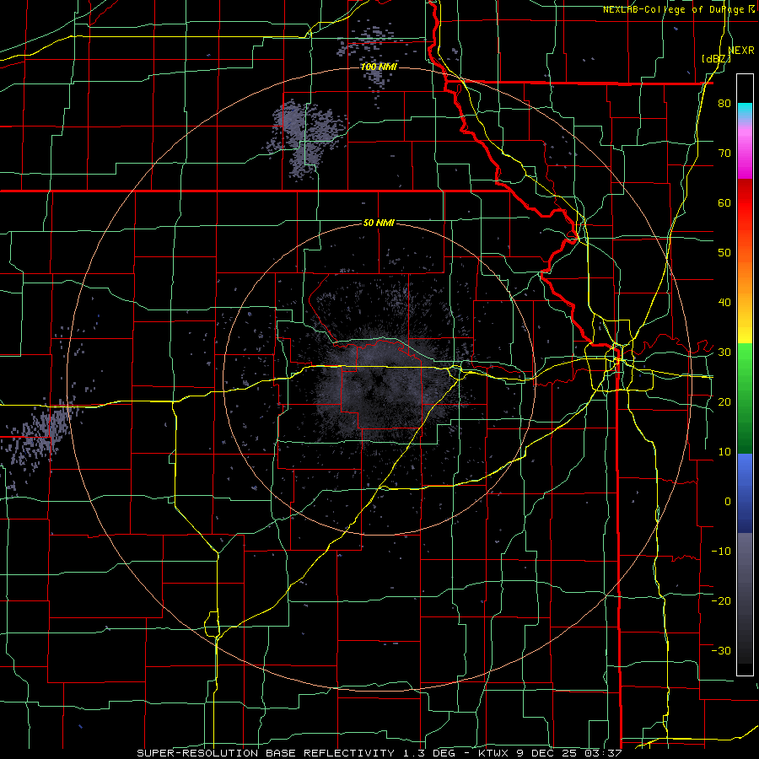The height and width of the screenshot is (759, 759).
Task: Click the 100 NMI range ring label
Action: [x=379, y=67]
